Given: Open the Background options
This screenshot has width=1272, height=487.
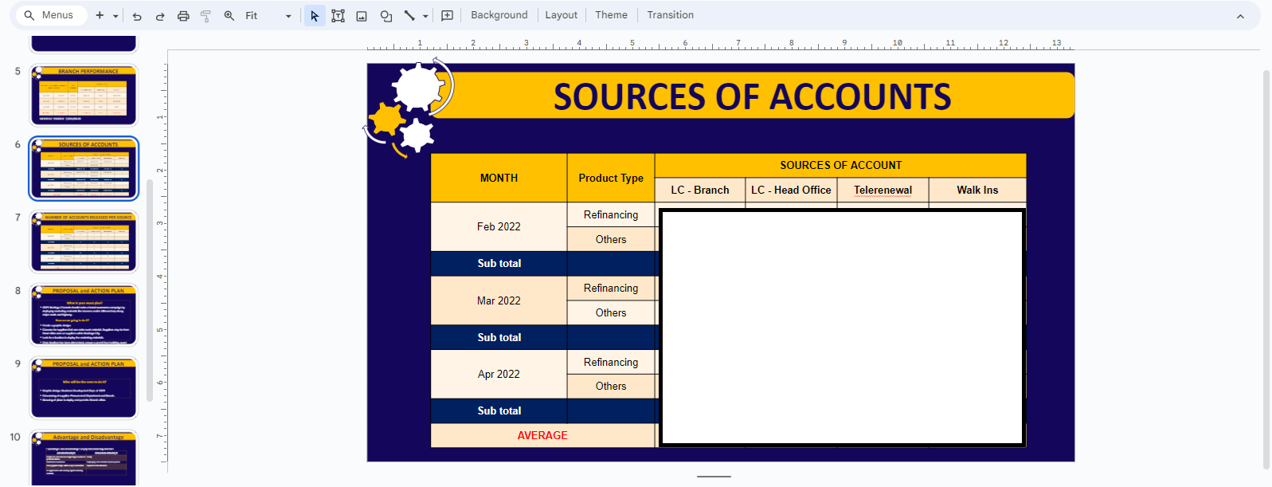Looking at the screenshot, I should point(499,15).
